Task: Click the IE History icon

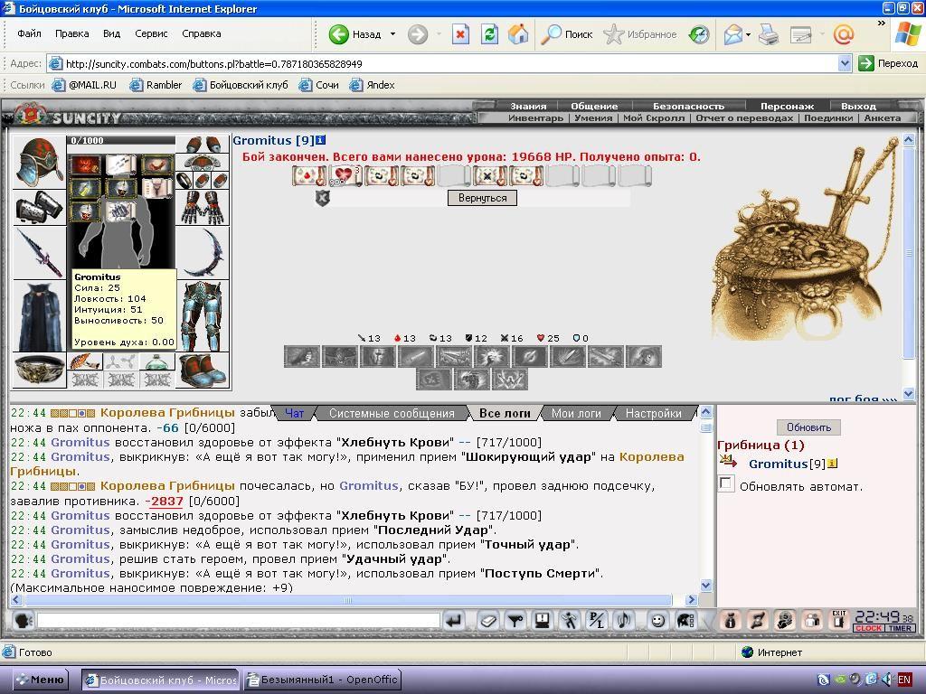Action: (699, 34)
